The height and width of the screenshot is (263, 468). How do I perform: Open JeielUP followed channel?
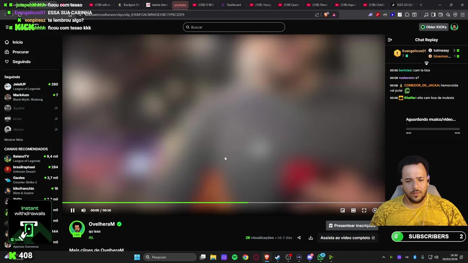click(x=31, y=87)
